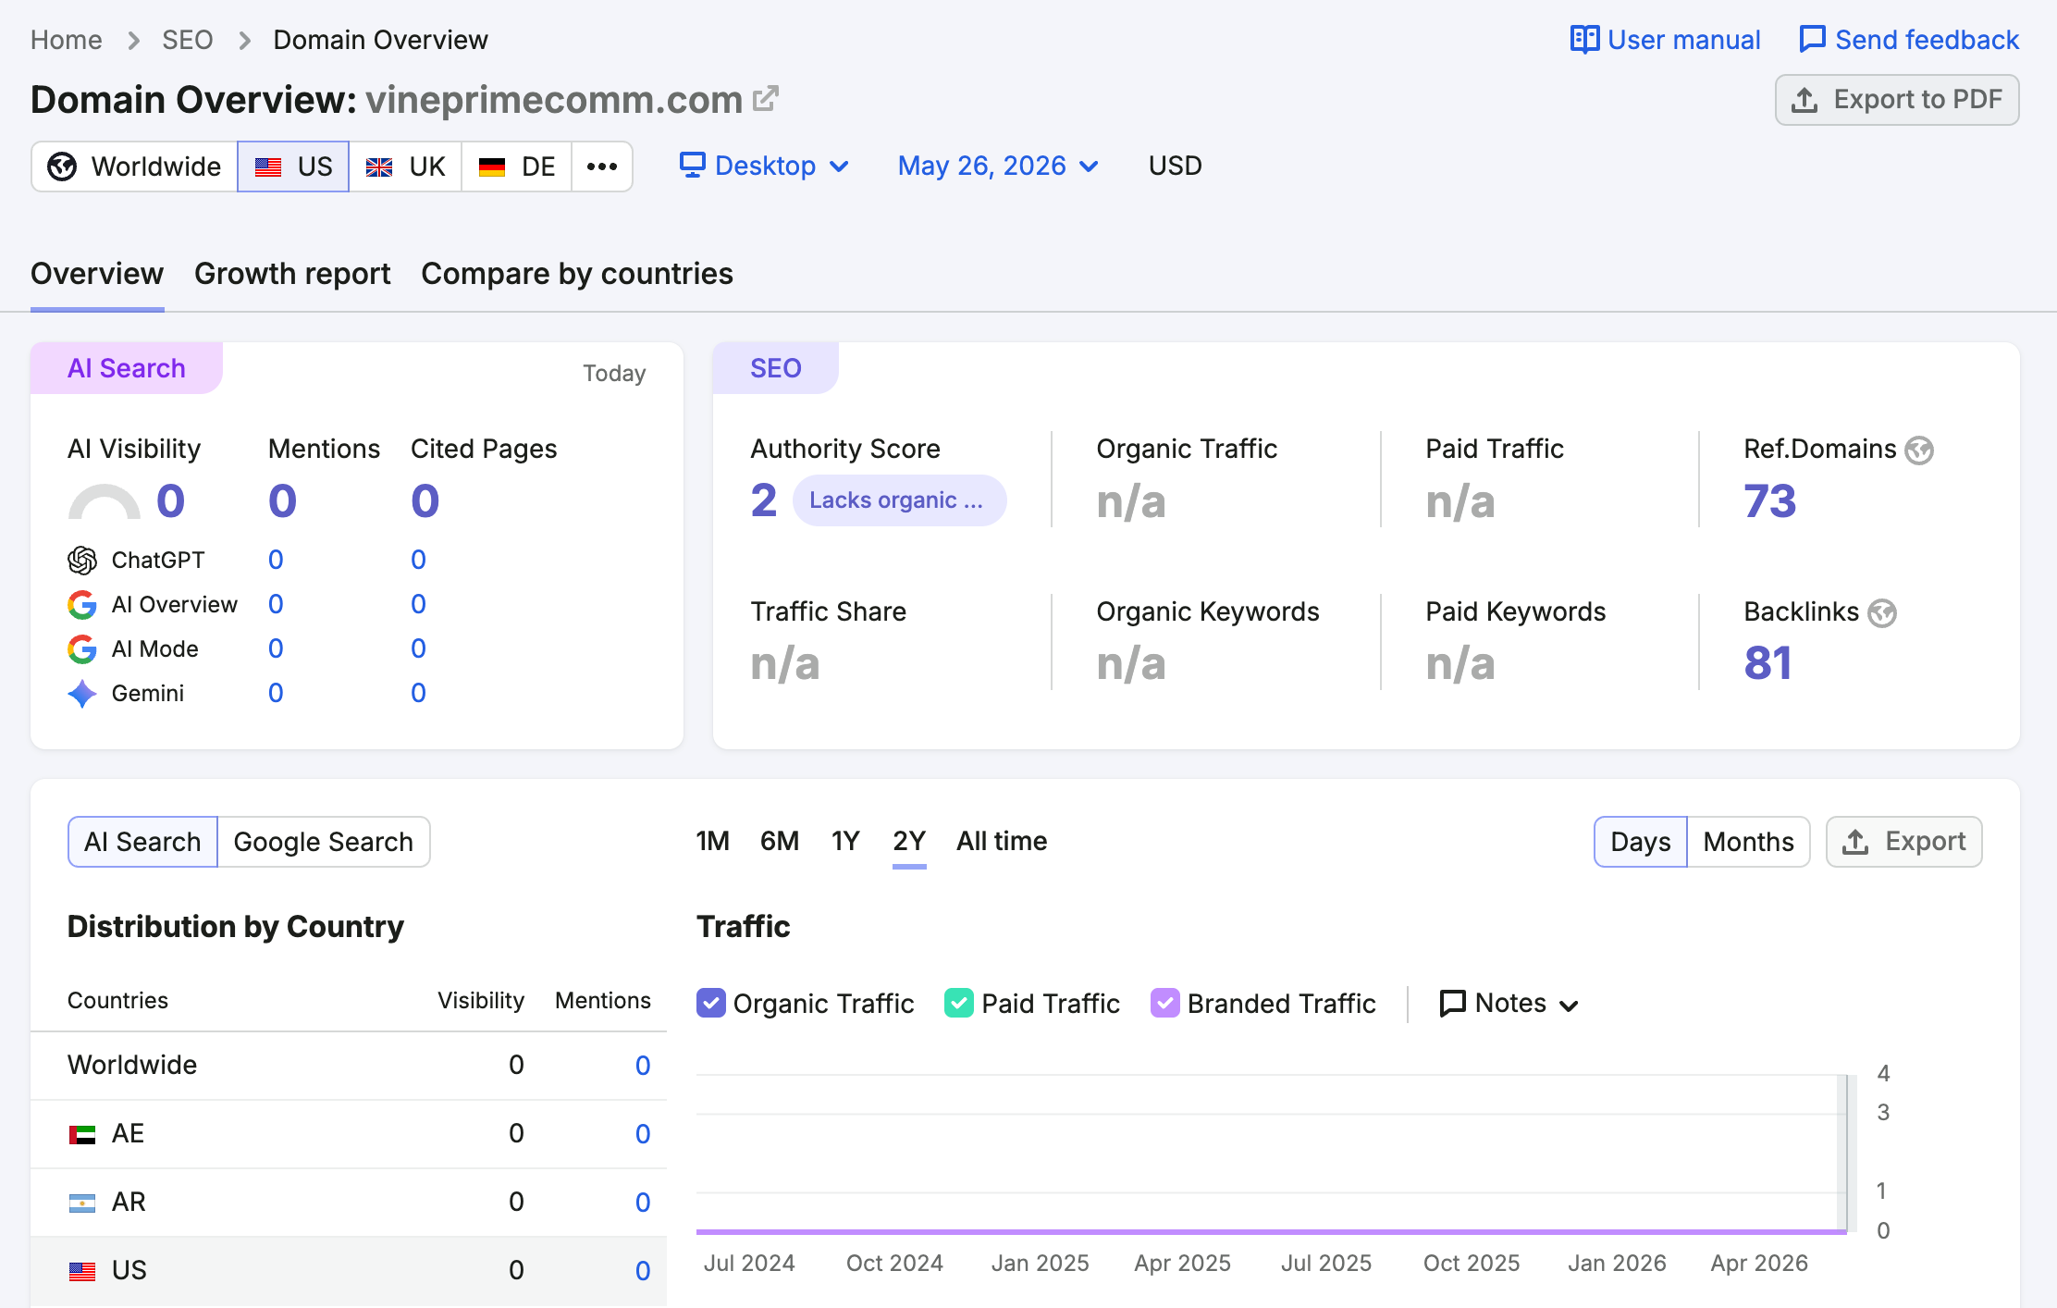Click the Google icon beside AI Mode
The height and width of the screenshot is (1308, 2057).
pyautogui.click(x=82, y=649)
